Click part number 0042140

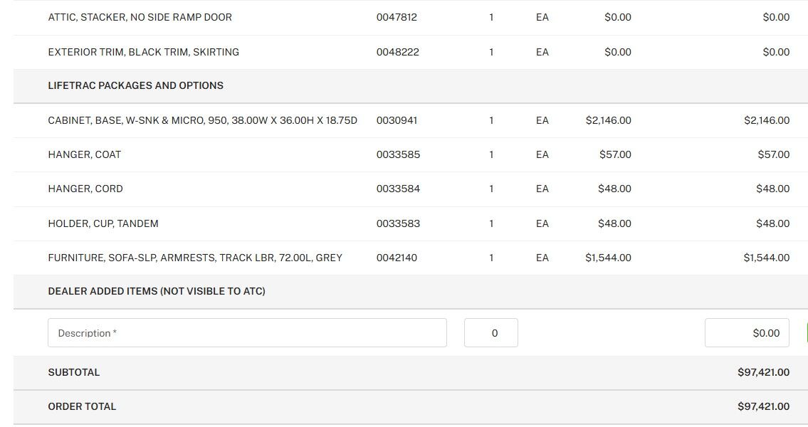click(x=397, y=258)
